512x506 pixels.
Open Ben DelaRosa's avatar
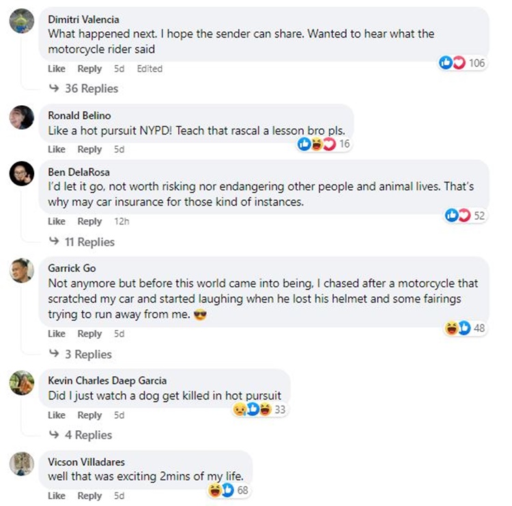22,173
